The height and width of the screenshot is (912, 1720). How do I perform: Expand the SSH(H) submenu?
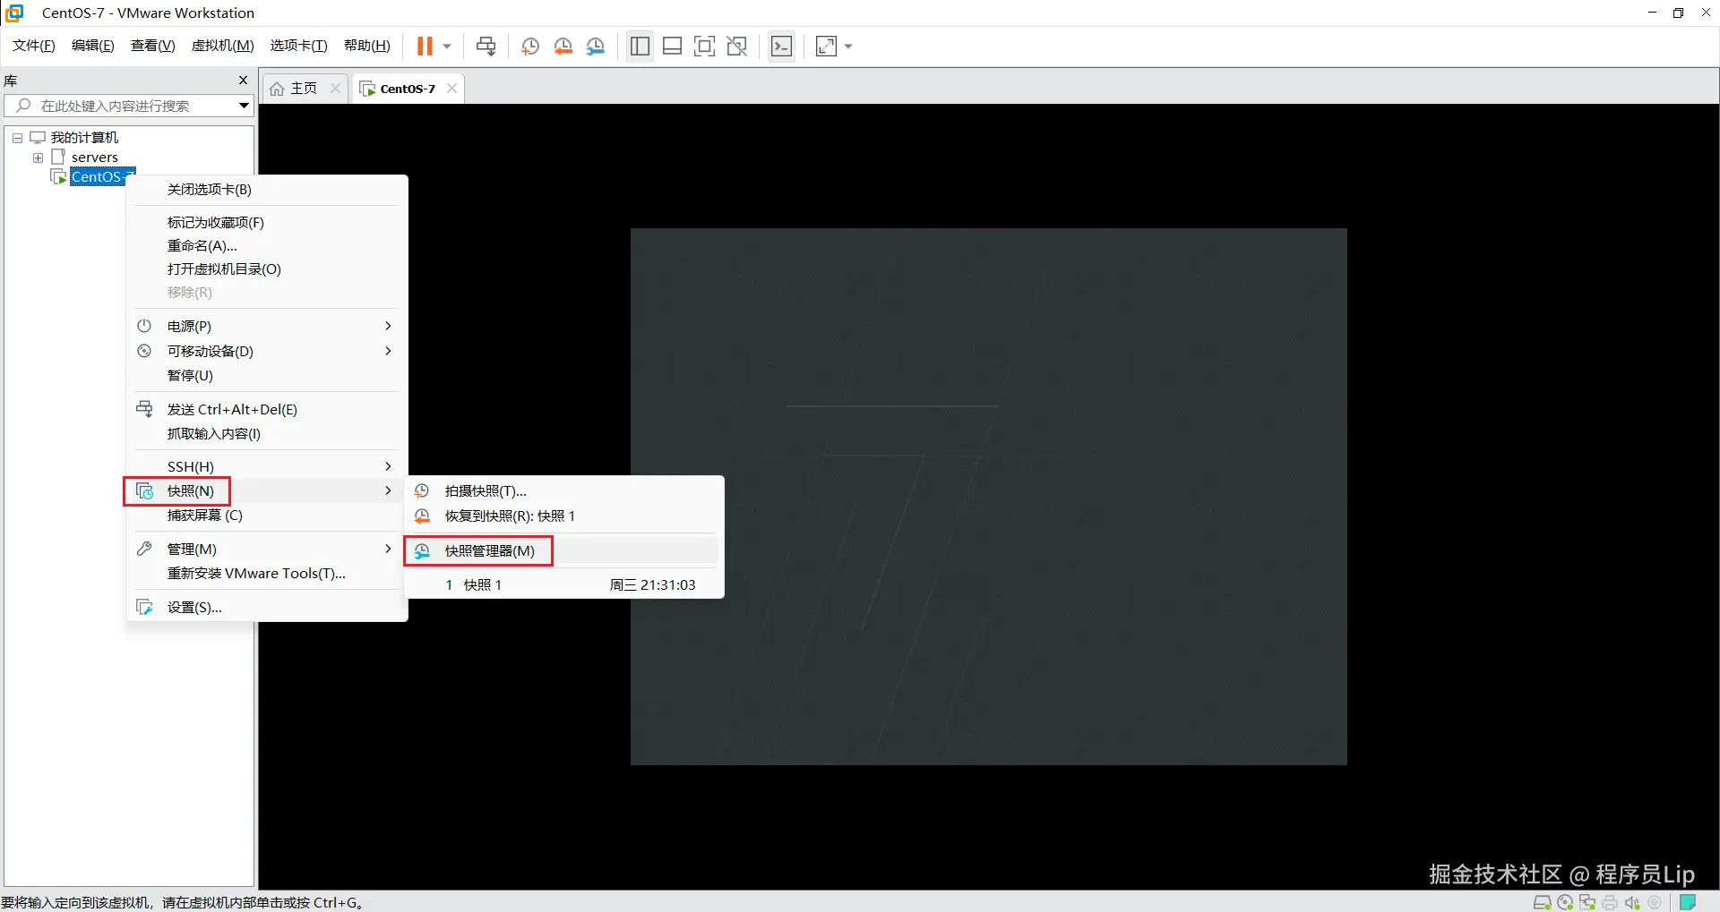(267, 466)
